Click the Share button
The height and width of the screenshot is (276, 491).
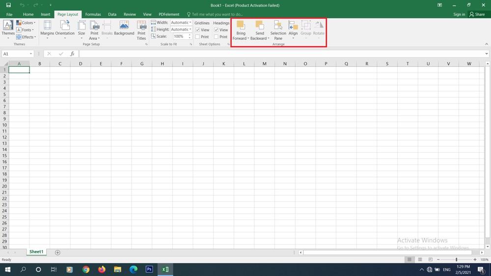pyautogui.click(x=477, y=14)
